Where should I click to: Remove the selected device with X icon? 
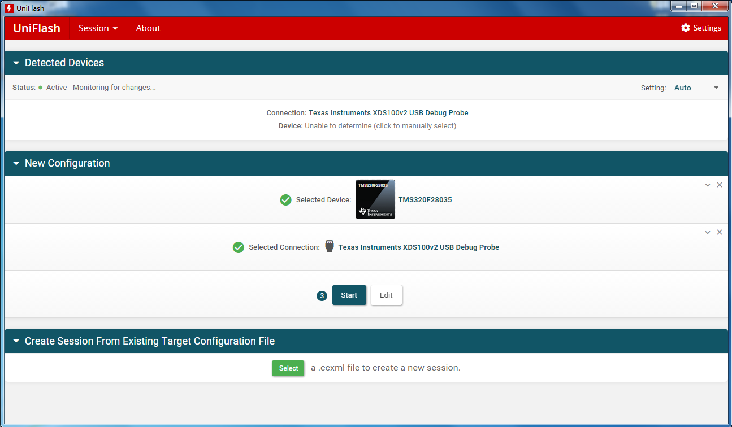(x=720, y=185)
